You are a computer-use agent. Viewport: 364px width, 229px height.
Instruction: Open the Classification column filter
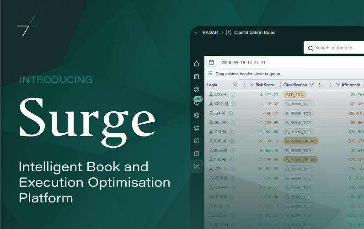(311, 85)
